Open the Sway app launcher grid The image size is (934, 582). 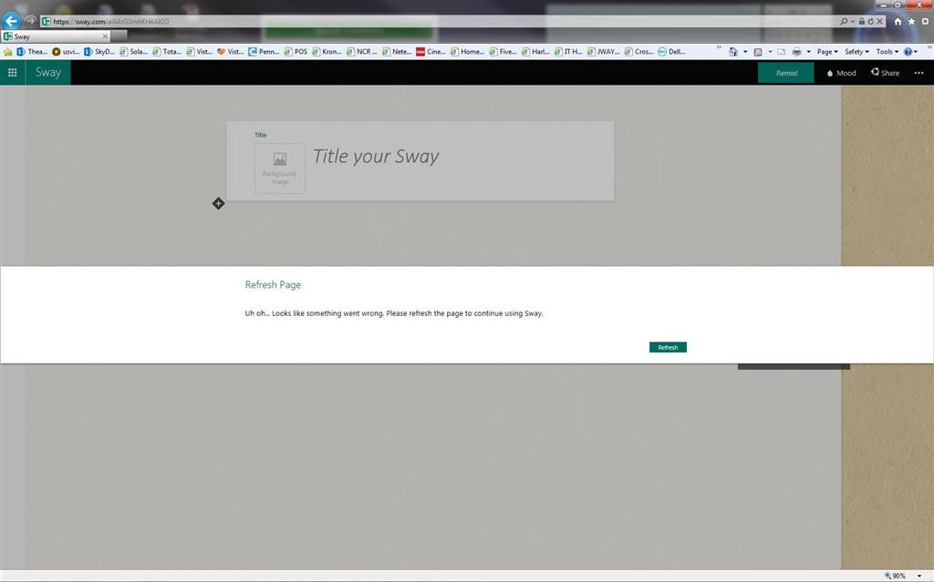pos(13,73)
